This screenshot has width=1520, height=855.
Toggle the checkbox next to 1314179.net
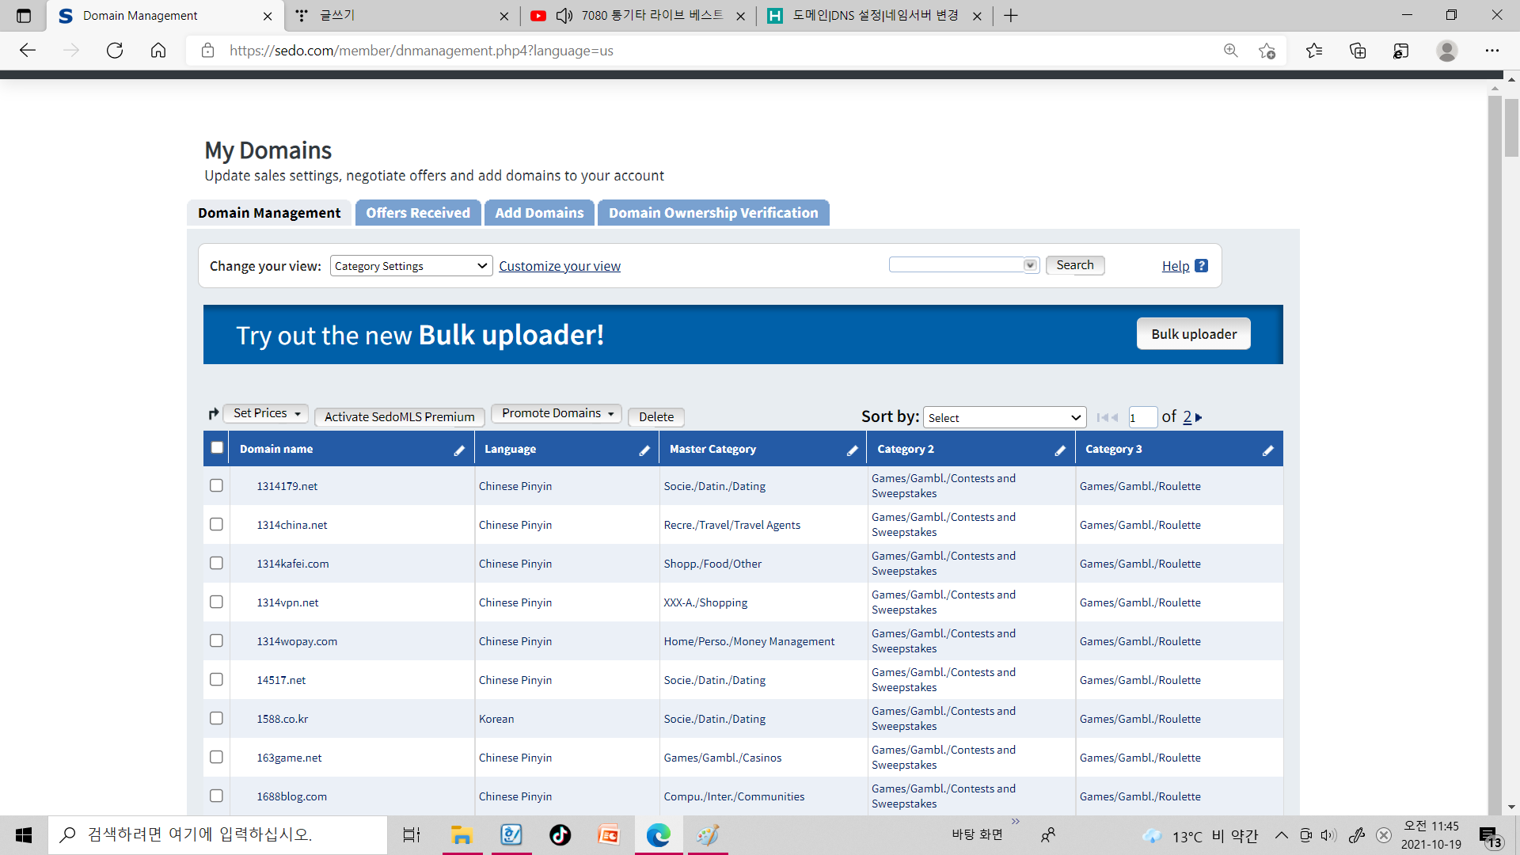[x=216, y=485]
